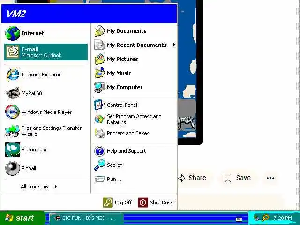Open the My Recent Documents icon
The image size is (300, 225).
coord(100,45)
